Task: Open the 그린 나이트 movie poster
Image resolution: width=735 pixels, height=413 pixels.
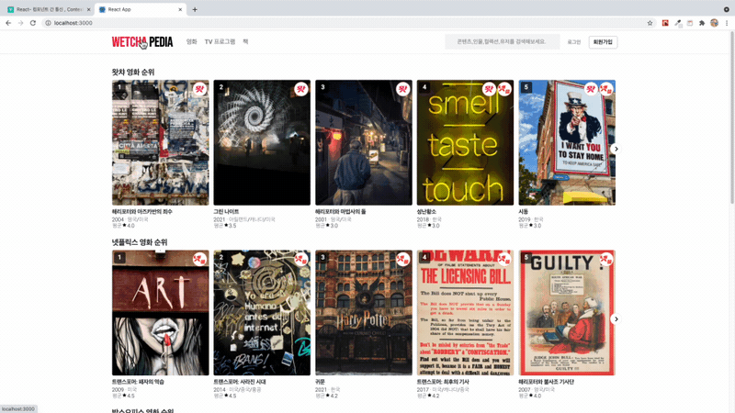Action: 262,142
